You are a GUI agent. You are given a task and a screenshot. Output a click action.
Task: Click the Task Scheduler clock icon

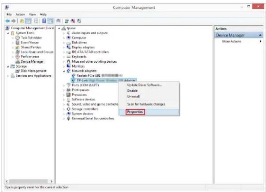17,38
